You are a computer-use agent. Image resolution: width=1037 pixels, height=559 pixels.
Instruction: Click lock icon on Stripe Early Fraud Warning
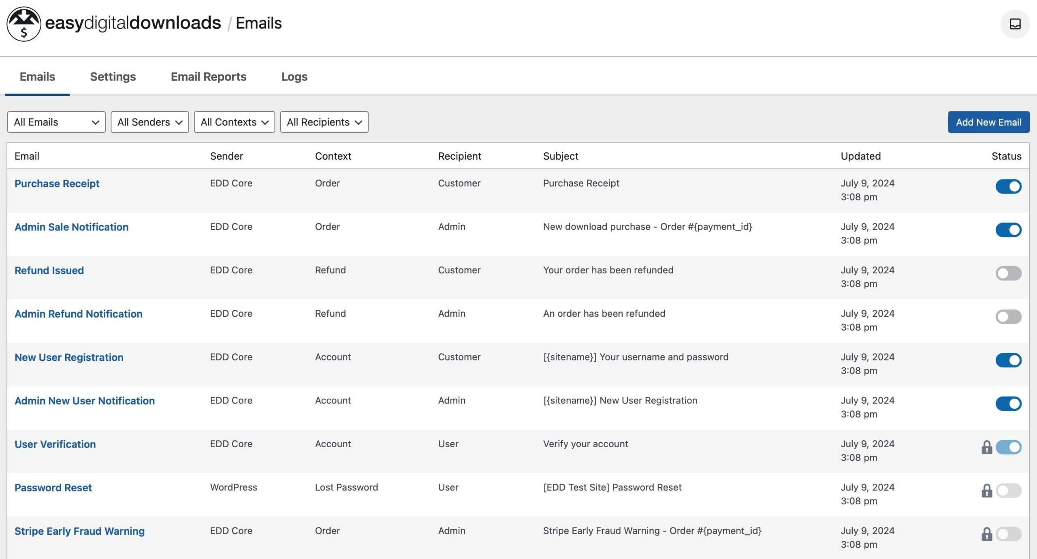[x=986, y=534]
